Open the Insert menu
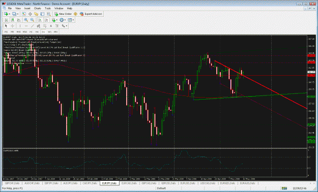318x192 pixels. 27,8
